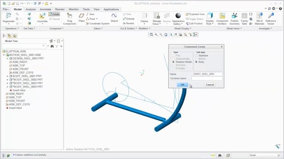
Task: Click the Undo arrow in quick access toolbar
Action: pyautogui.click(x=22, y=4)
